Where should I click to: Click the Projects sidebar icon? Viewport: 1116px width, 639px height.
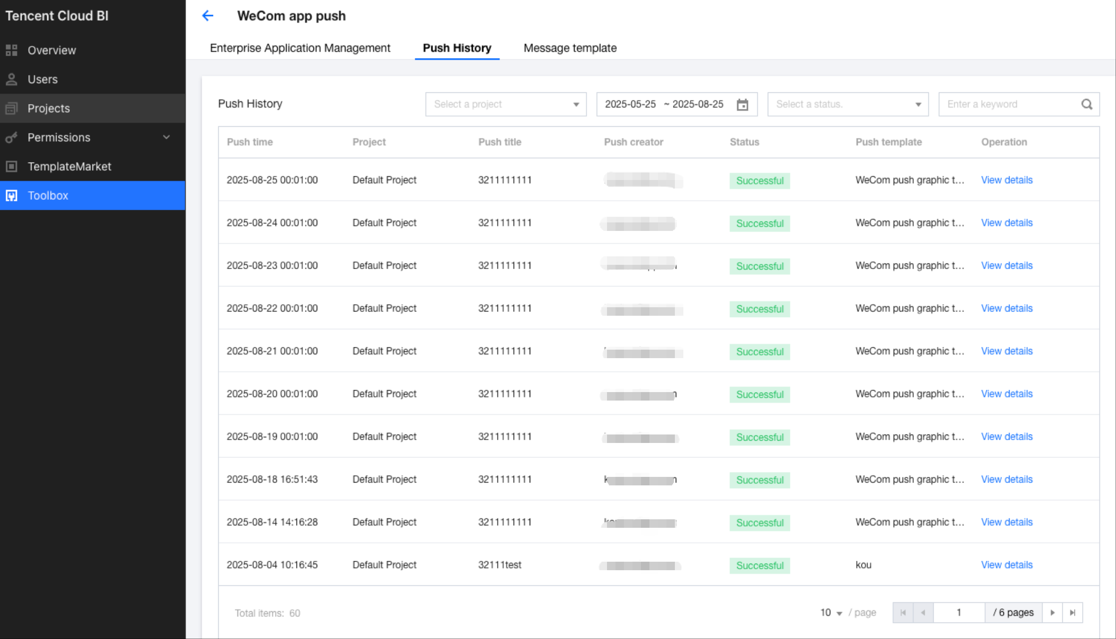tap(12, 108)
